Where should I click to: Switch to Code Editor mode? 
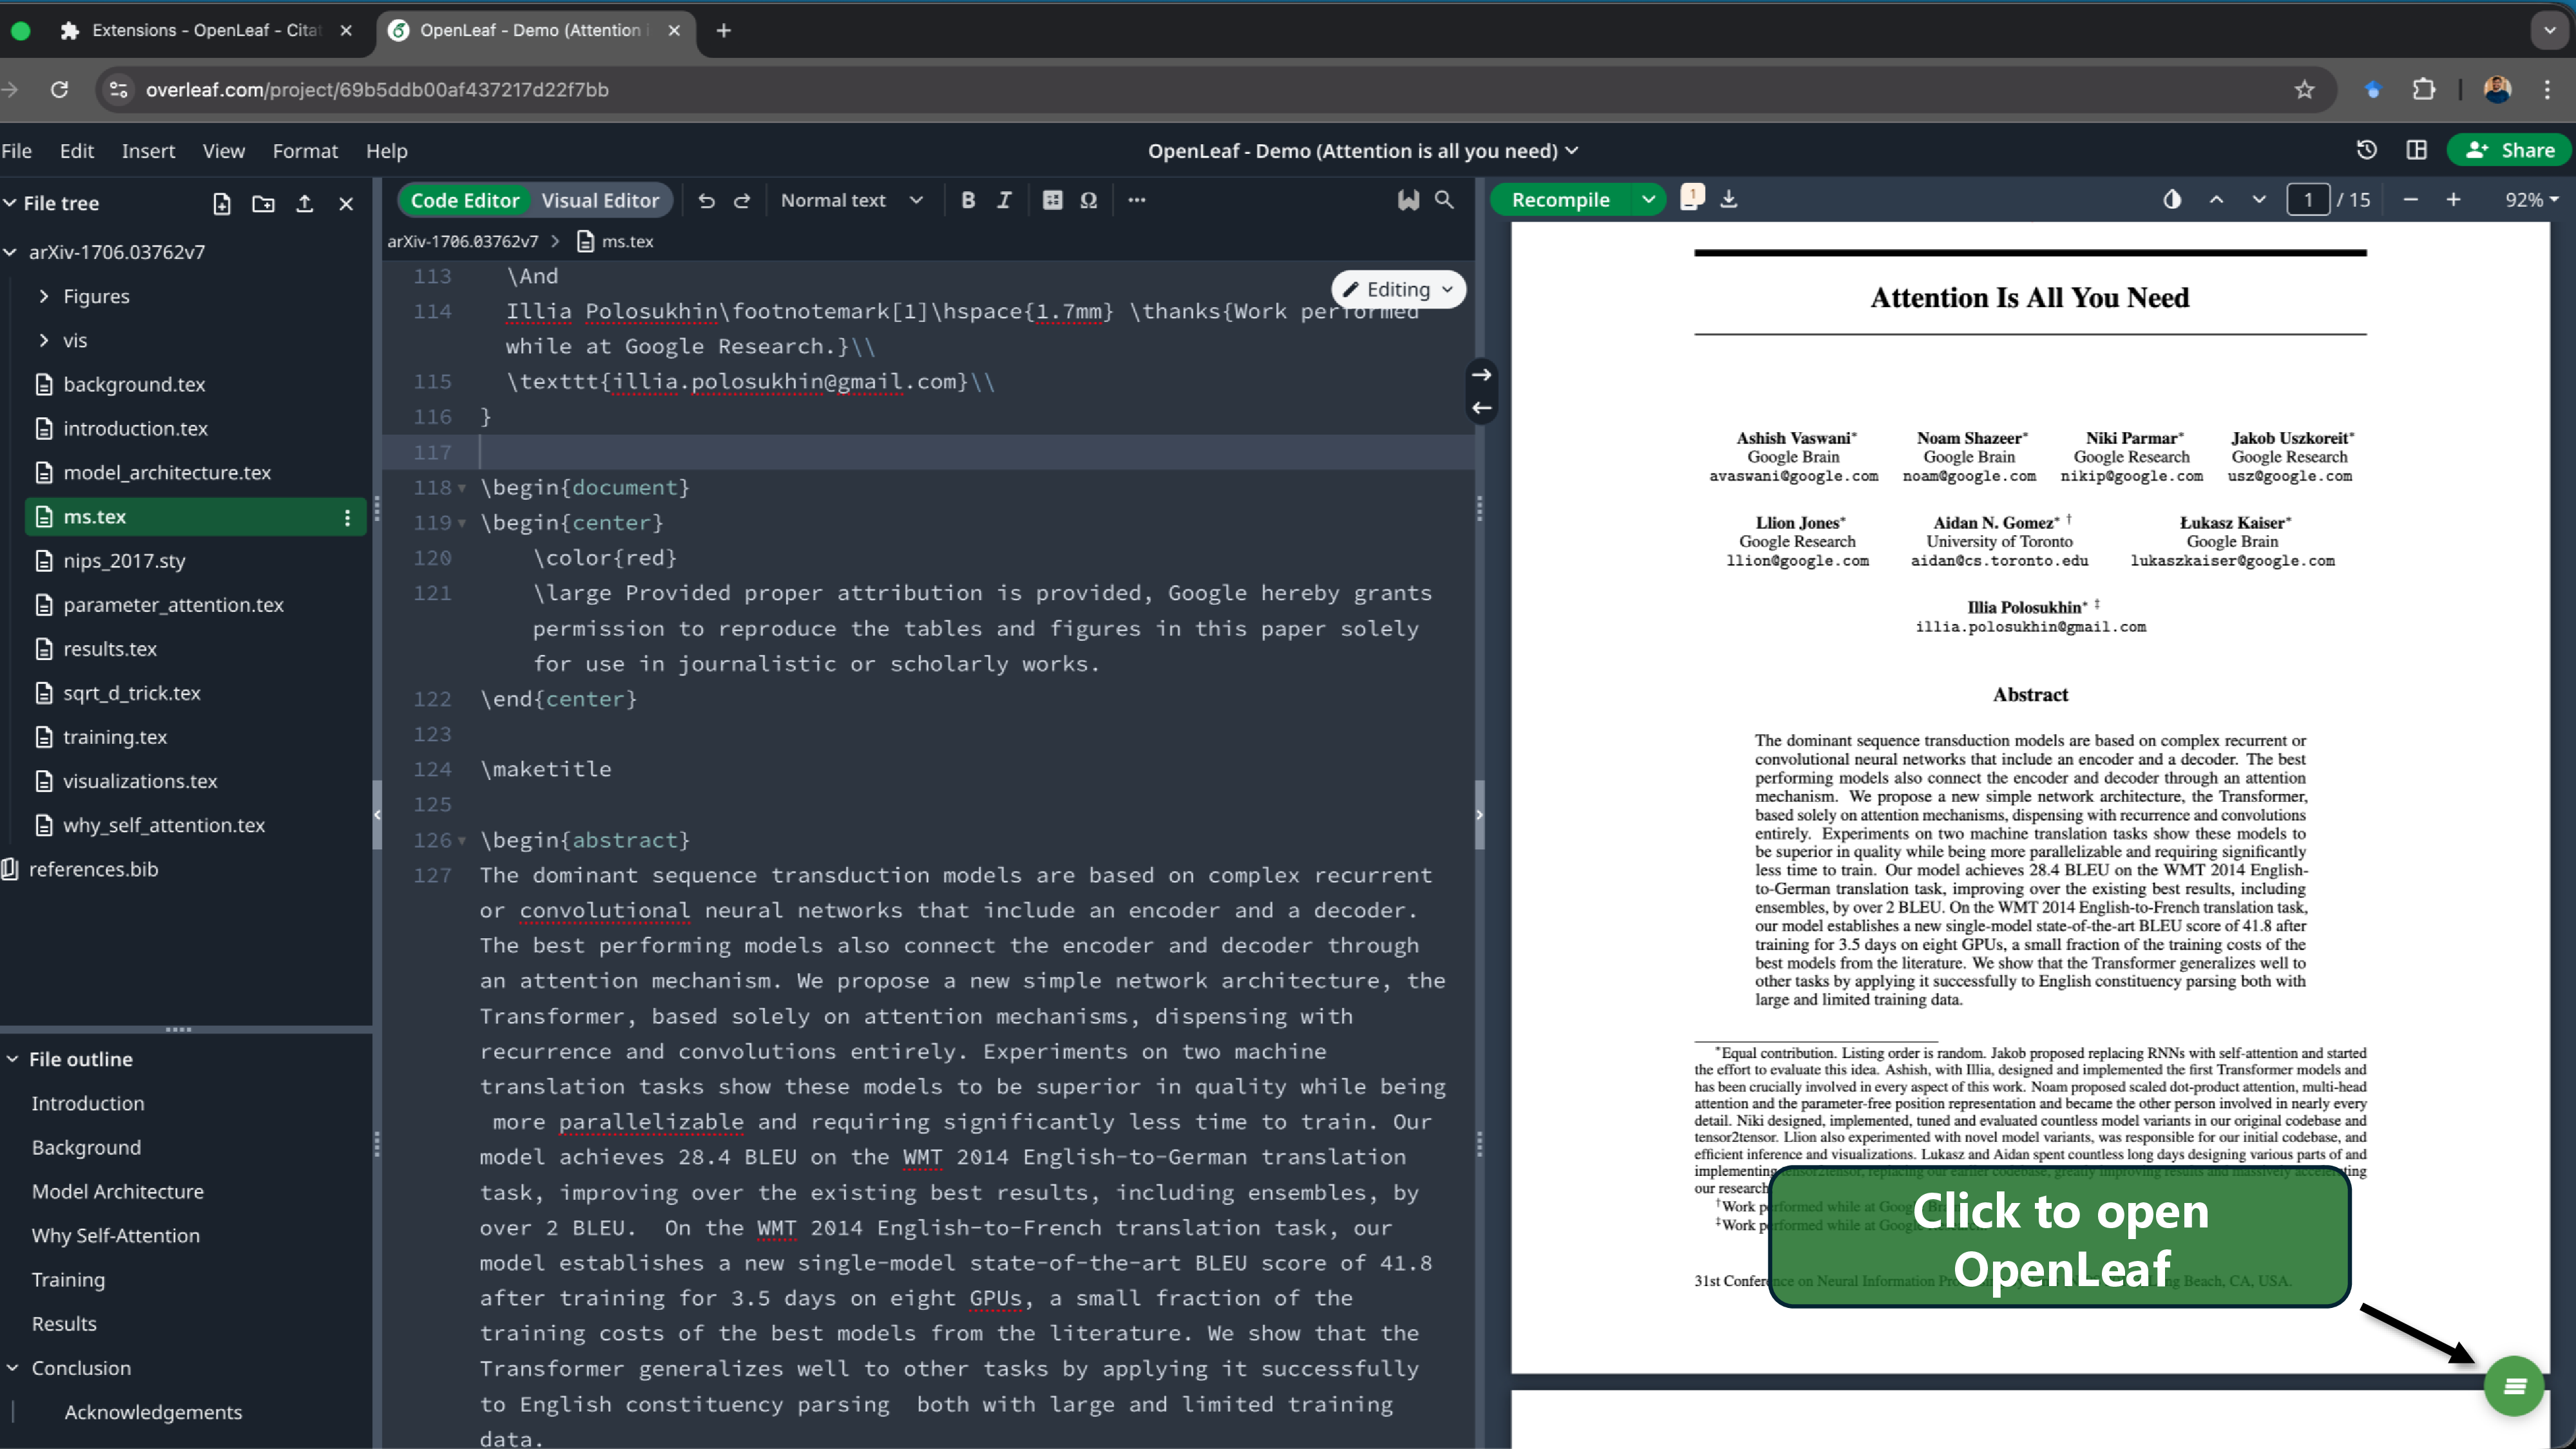click(x=465, y=201)
